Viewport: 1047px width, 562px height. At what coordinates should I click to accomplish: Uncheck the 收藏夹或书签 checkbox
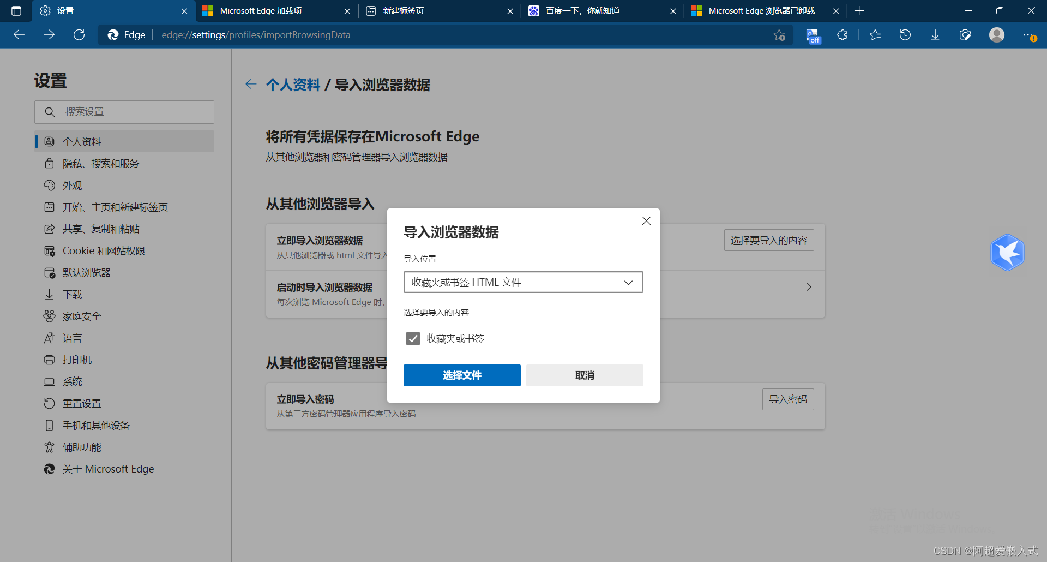[413, 339]
